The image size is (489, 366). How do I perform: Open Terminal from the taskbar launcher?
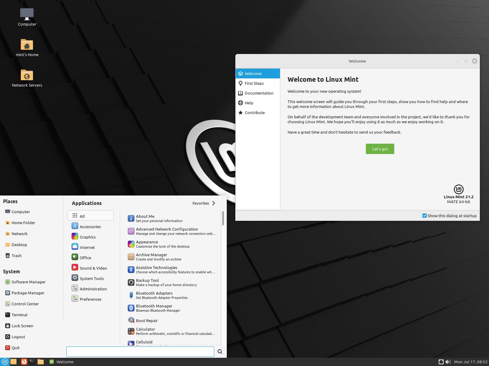coord(32,362)
